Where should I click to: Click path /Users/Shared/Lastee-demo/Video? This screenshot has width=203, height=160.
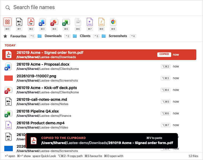click(42, 127)
